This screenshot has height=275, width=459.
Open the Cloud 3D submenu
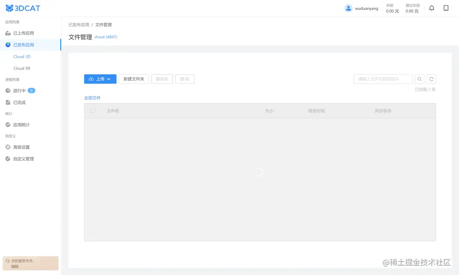click(22, 56)
